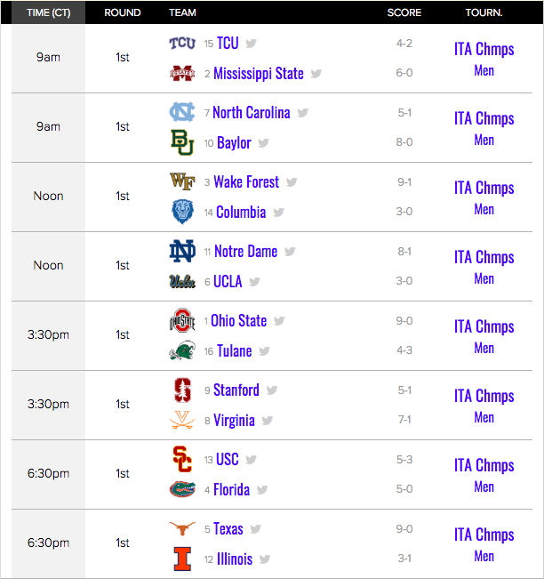
Task: Click the Notre Dame ND logo
Action: [182, 251]
